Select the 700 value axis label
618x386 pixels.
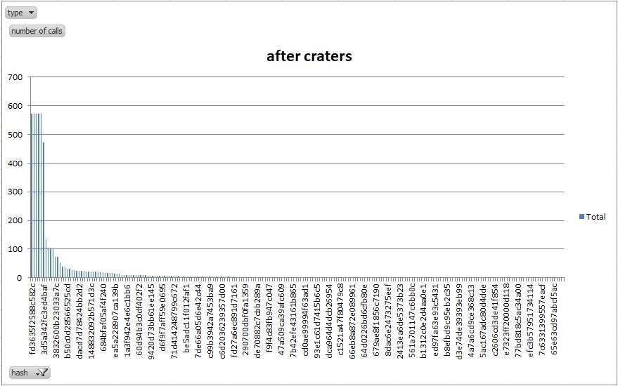(15, 77)
